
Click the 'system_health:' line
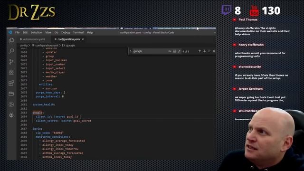44,104
